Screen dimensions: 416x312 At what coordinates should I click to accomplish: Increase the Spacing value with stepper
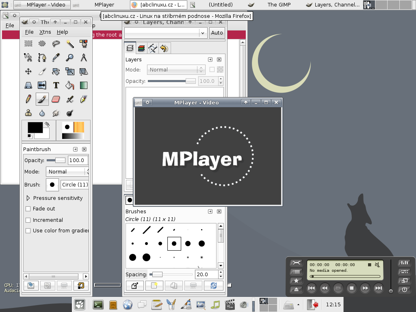[x=221, y=272]
